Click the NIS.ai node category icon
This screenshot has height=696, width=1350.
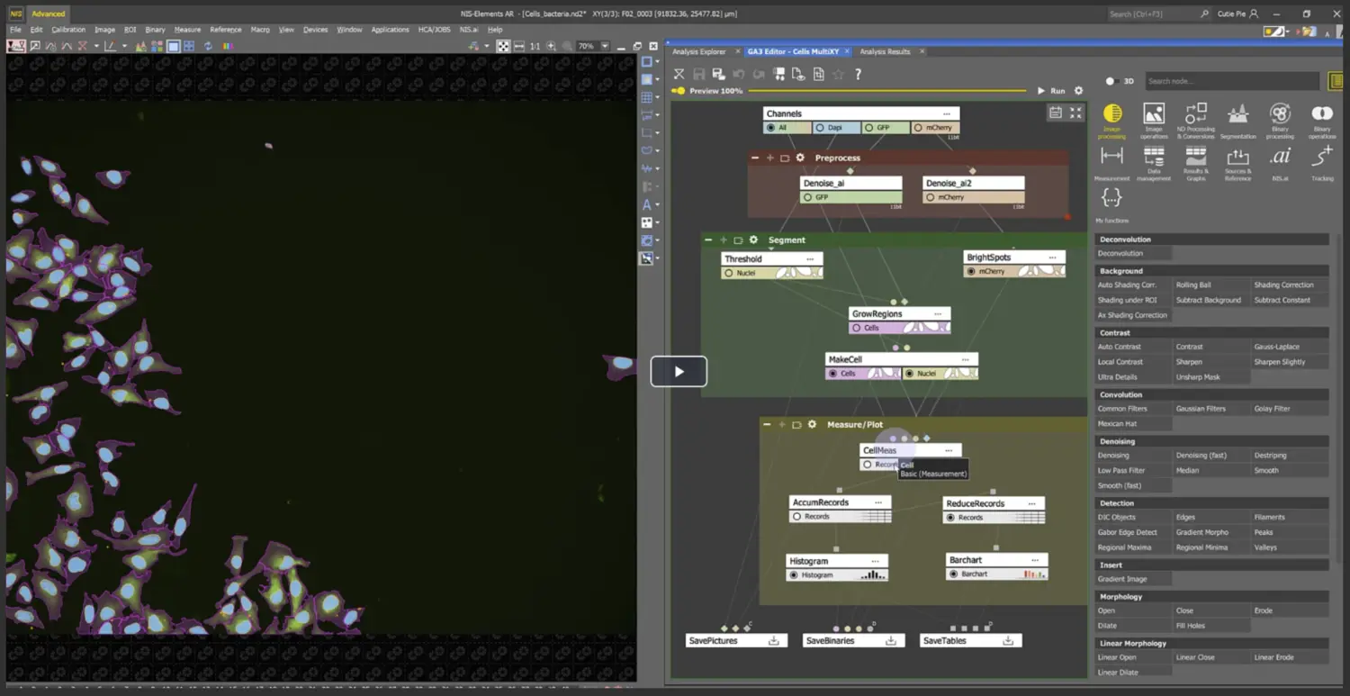[1280, 161]
